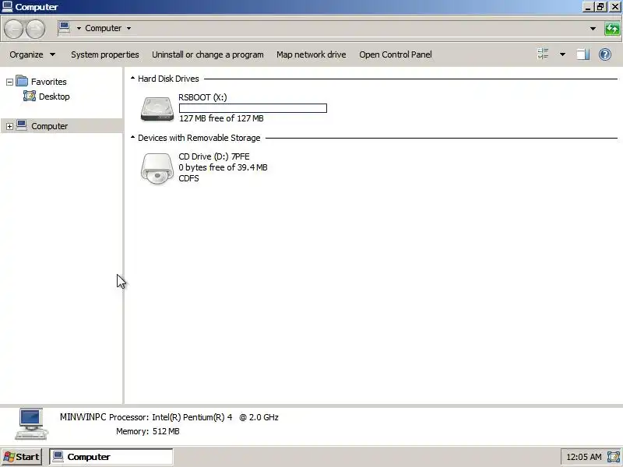
Task: Click the Computer taskbar button
Action: coord(111,457)
